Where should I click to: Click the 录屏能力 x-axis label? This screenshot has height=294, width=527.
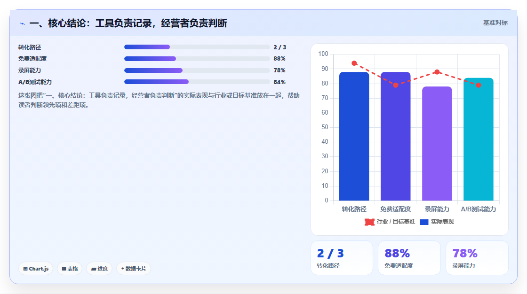click(x=437, y=209)
